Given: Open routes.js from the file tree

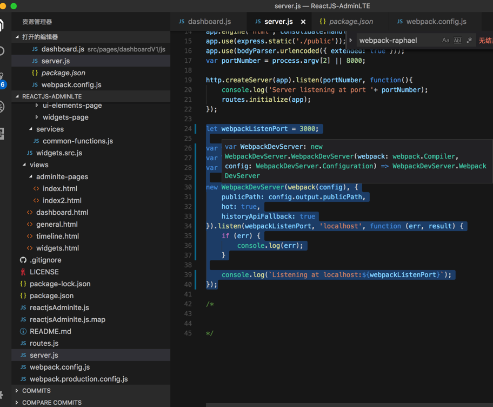Looking at the screenshot, I should 44,343.
